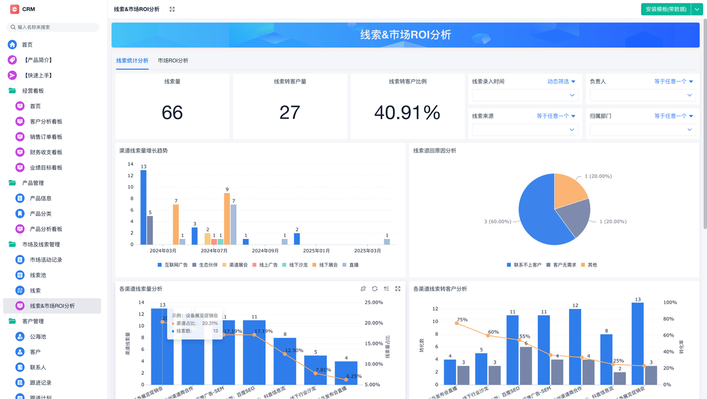Collapse the 经营看板 folder in sidebar

click(33, 91)
